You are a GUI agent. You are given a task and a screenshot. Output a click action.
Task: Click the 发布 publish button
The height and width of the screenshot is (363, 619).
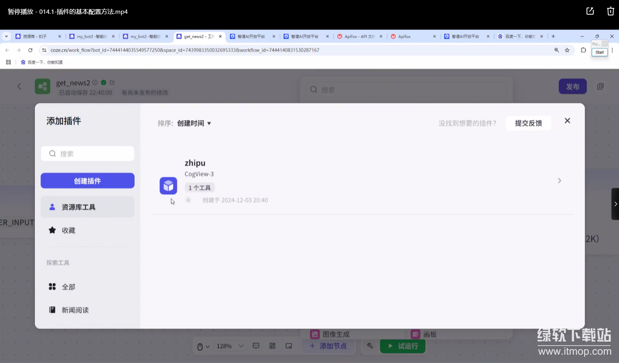tap(573, 86)
